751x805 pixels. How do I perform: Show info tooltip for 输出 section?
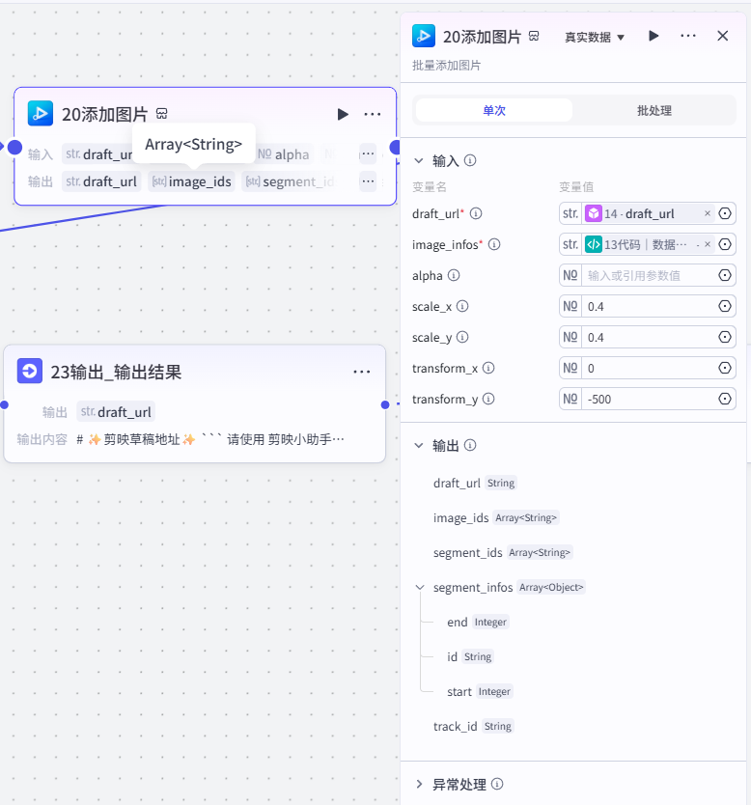pyautogui.click(x=470, y=445)
